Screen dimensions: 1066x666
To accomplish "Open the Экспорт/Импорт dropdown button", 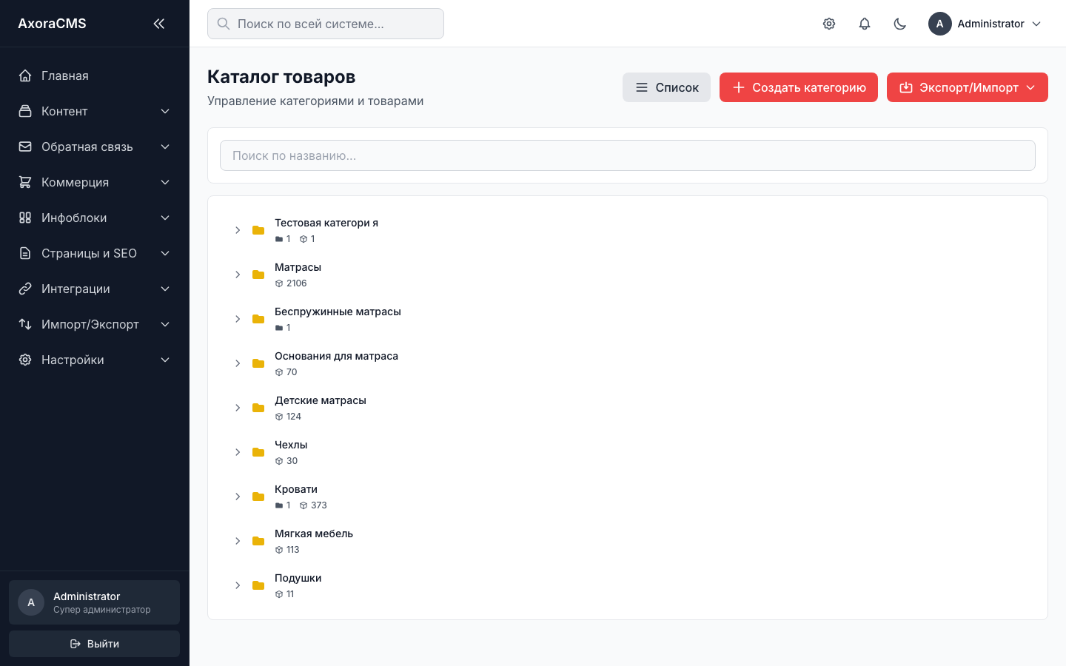I will [968, 87].
